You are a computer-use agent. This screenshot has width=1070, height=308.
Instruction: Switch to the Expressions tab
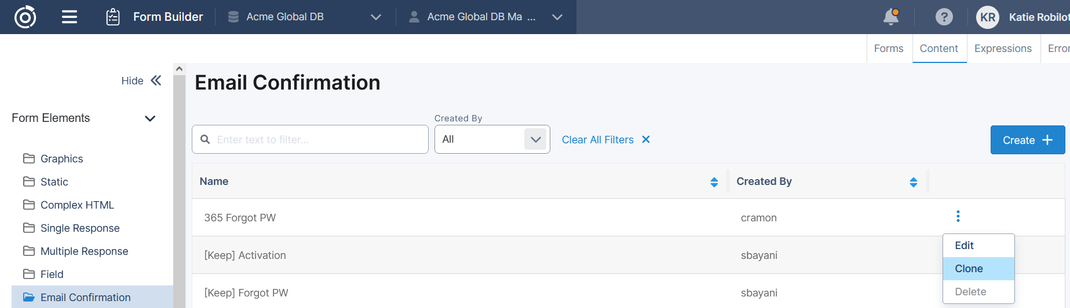pos(1002,49)
